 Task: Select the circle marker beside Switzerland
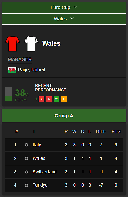26,172
